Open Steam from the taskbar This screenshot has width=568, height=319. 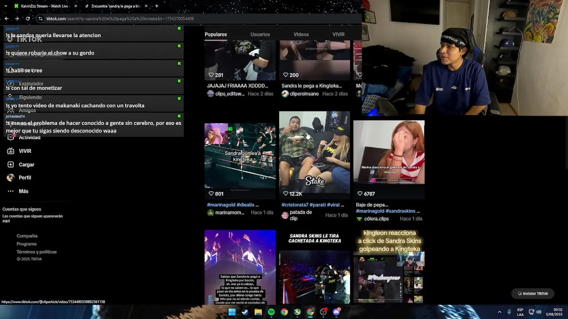click(x=245, y=312)
